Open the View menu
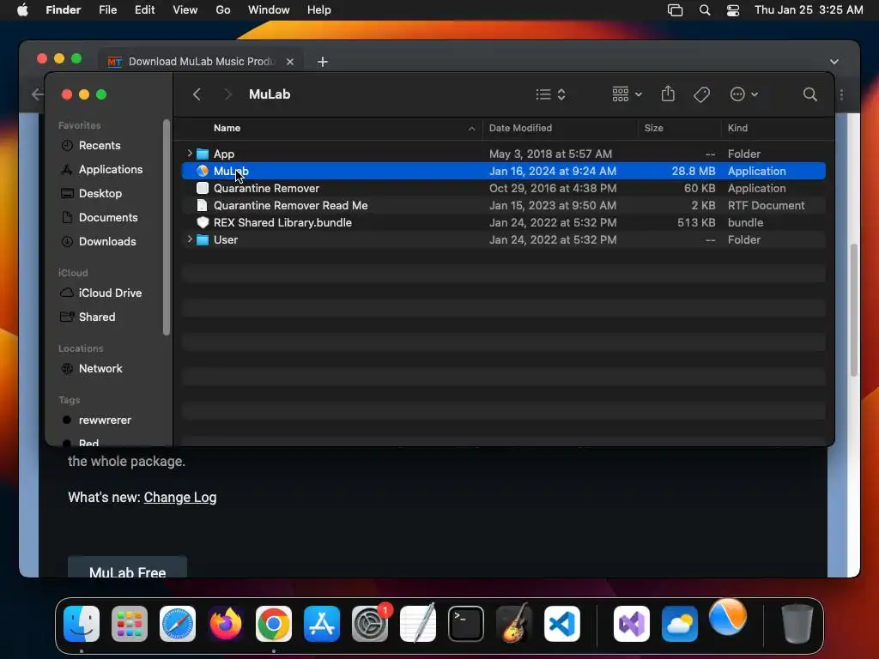The height and width of the screenshot is (659, 879). 185,10
